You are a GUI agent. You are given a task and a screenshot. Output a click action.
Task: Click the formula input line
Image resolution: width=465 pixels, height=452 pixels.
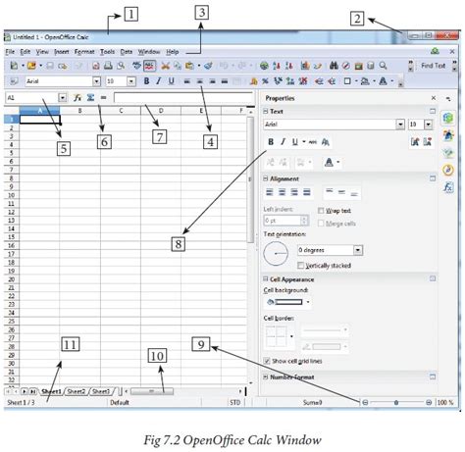pyautogui.click(x=183, y=97)
